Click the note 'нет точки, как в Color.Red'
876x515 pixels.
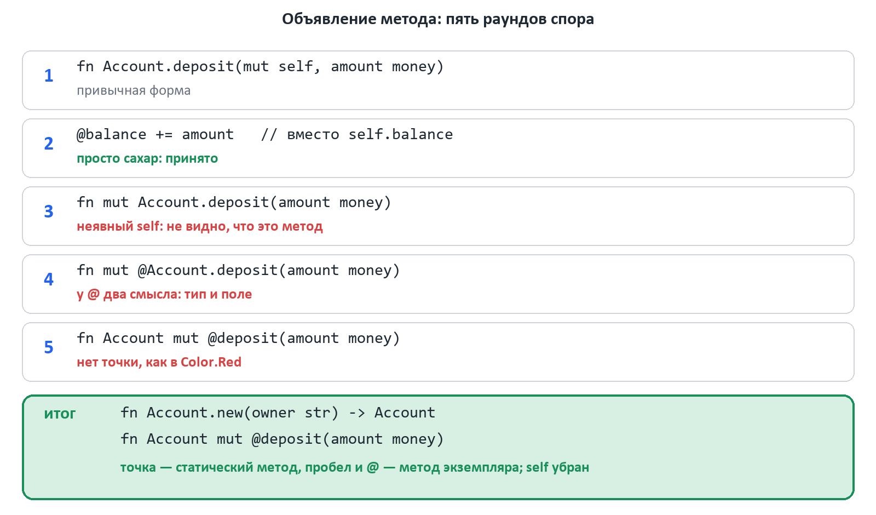pyautogui.click(x=159, y=362)
